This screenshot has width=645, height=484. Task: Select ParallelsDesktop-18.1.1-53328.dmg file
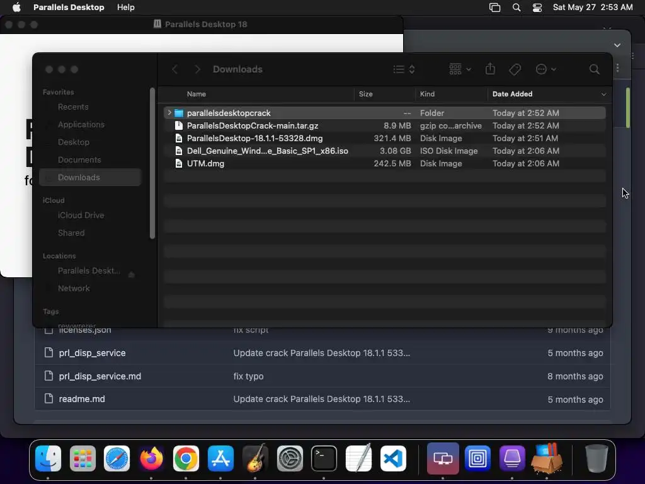coord(384,138)
